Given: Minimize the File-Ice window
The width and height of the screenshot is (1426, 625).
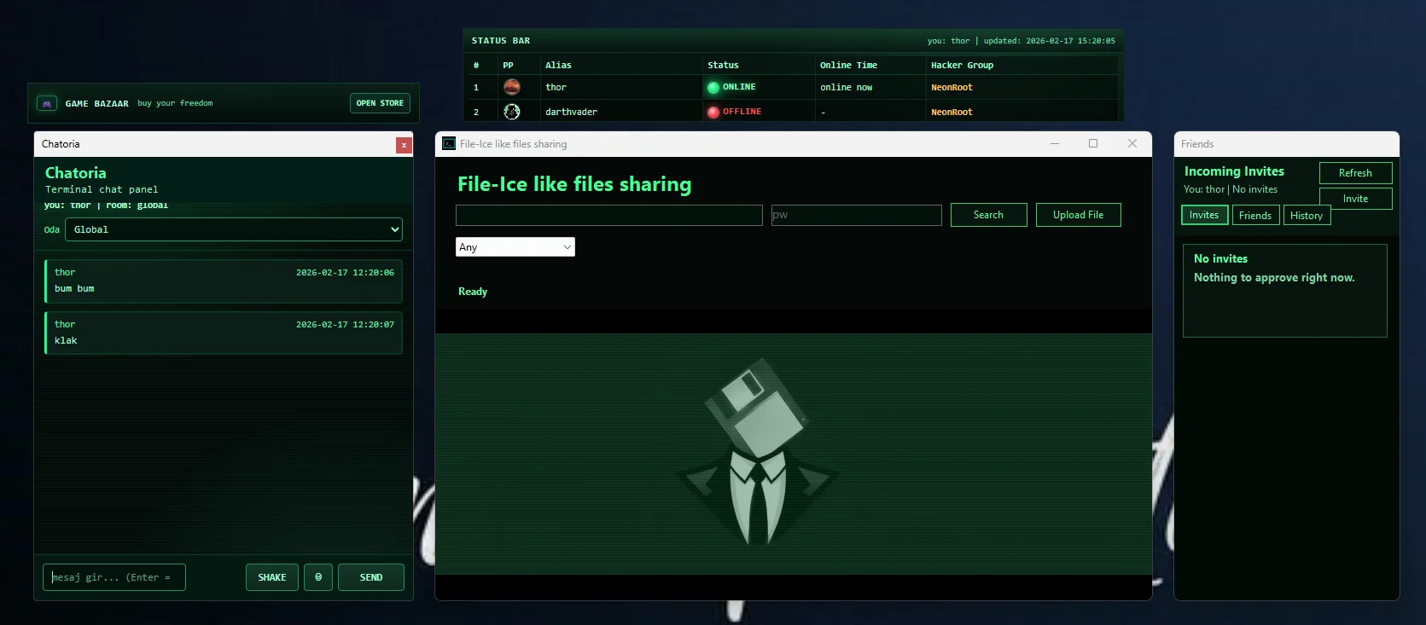Looking at the screenshot, I should [x=1055, y=143].
